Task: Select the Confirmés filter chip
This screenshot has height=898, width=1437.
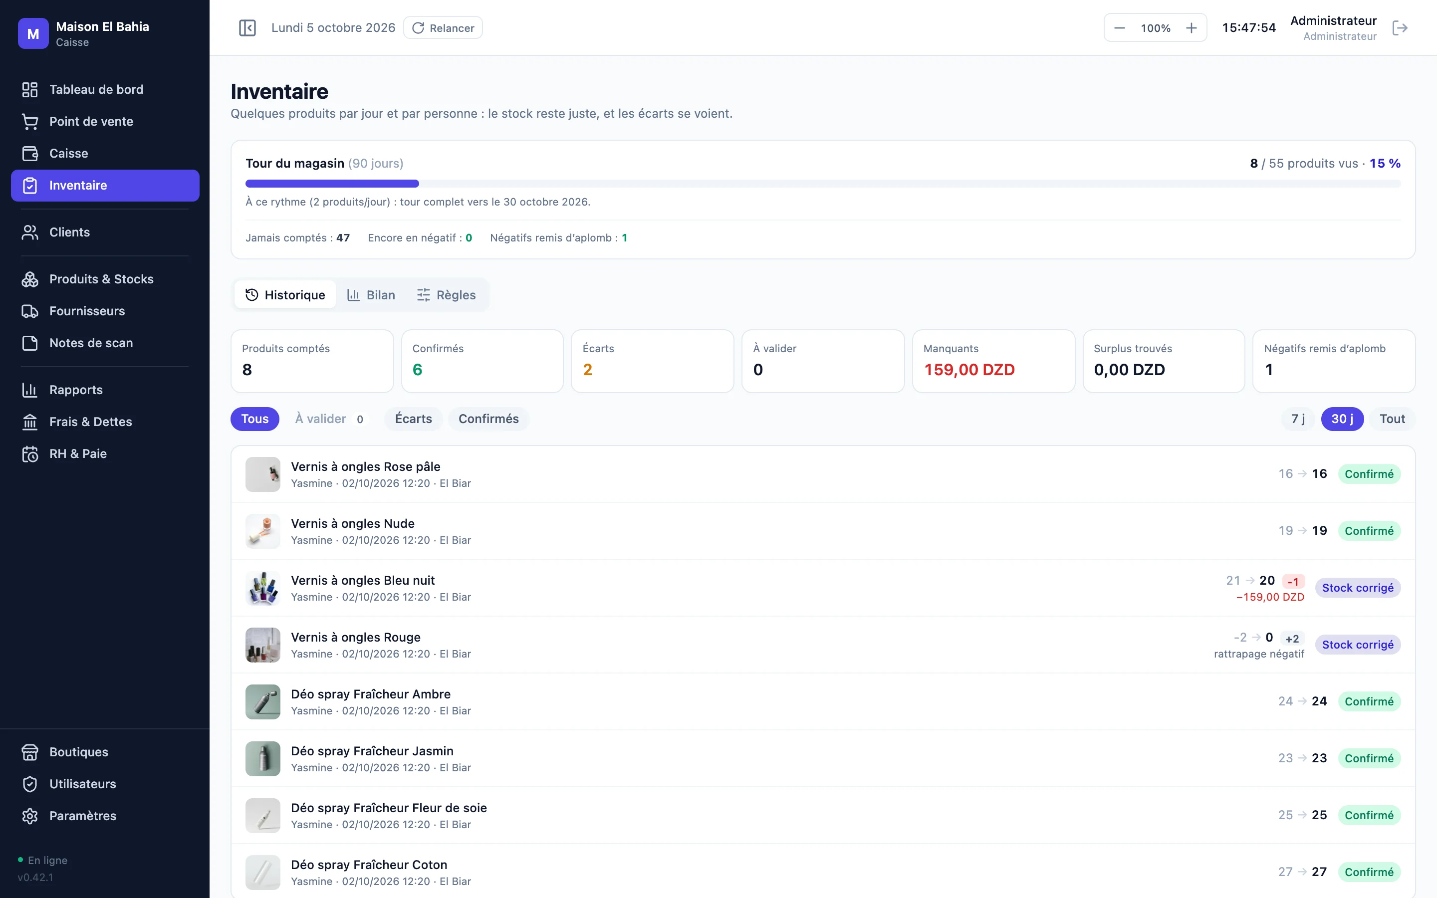Action: [x=488, y=419]
